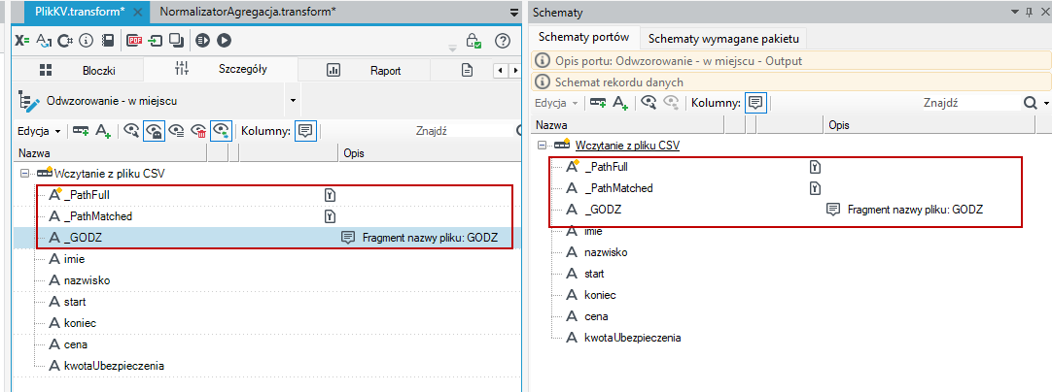This screenshot has height=392, width=1052.
Task: Open search options arrow next to Schematy magnifier
Action: [x=1046, y=103]
